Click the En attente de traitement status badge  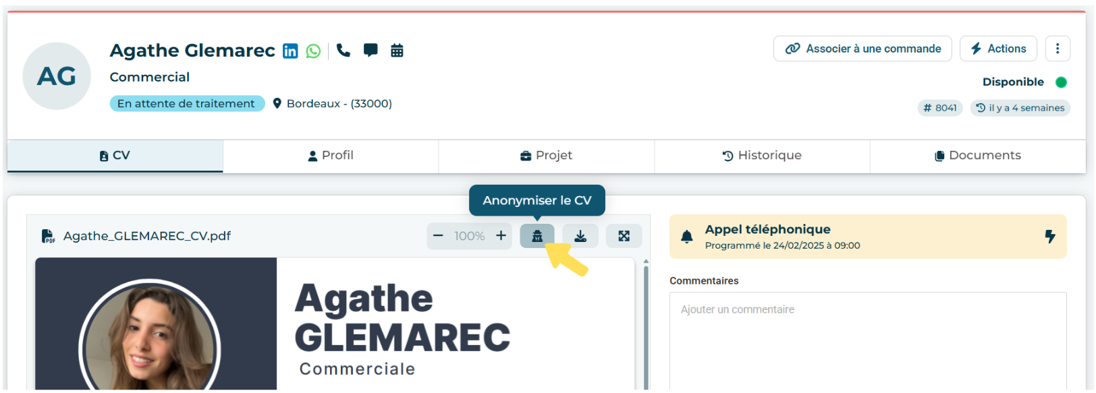point(187,104)
